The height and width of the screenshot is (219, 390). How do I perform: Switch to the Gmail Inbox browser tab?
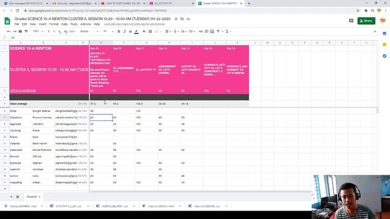tap(74, 4)
